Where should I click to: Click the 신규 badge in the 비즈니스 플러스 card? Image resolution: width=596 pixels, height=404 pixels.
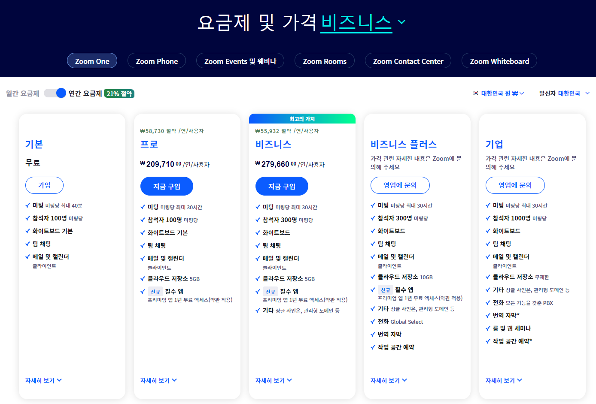click(386, 290)
